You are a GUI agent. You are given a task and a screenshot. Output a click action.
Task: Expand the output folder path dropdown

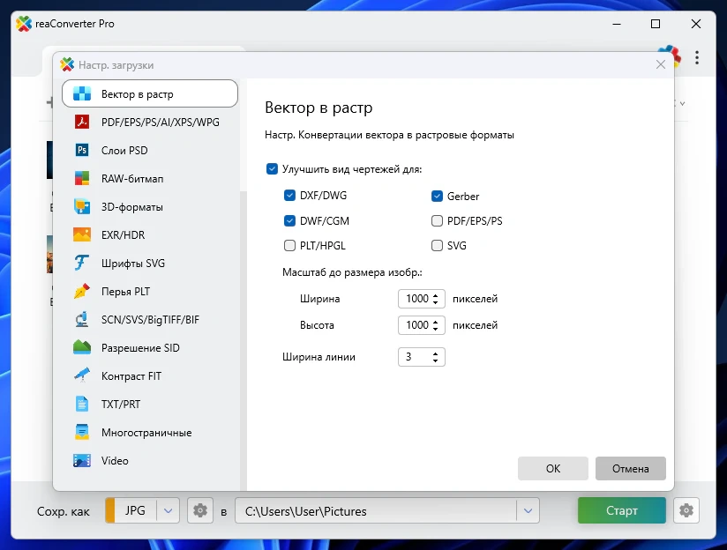point(528,510)
